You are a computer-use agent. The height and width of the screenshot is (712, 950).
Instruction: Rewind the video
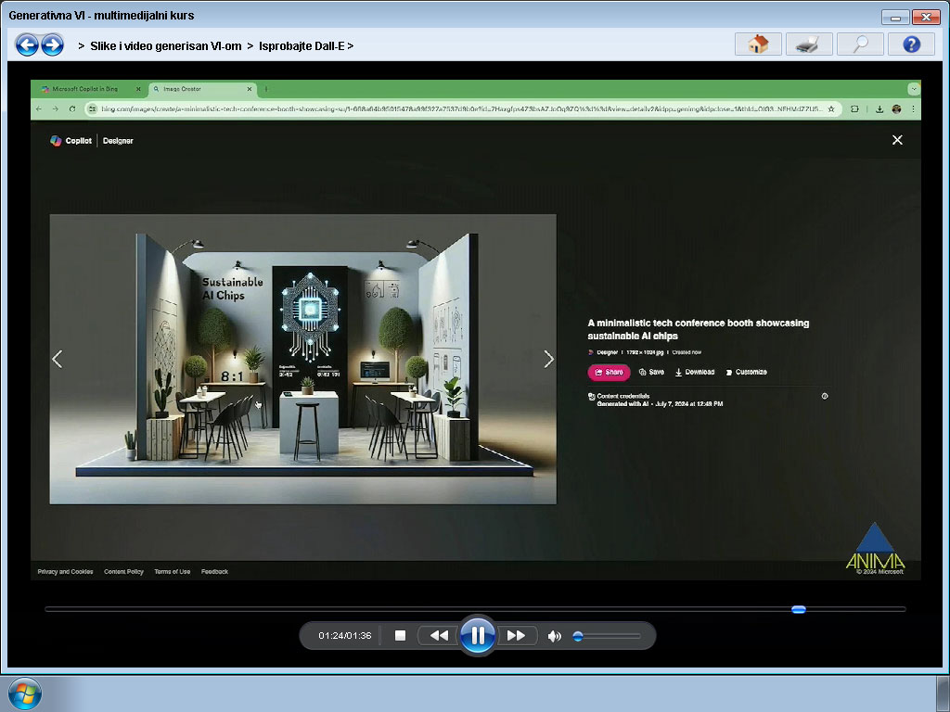pyautogui.click(x=439, y=636)
